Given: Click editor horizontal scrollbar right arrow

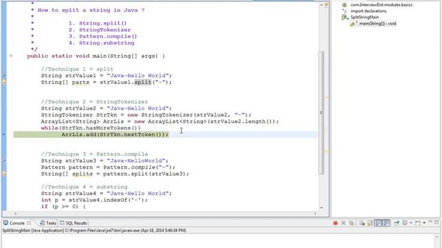Looking at the screenshot, I should [x=316, y=214].
